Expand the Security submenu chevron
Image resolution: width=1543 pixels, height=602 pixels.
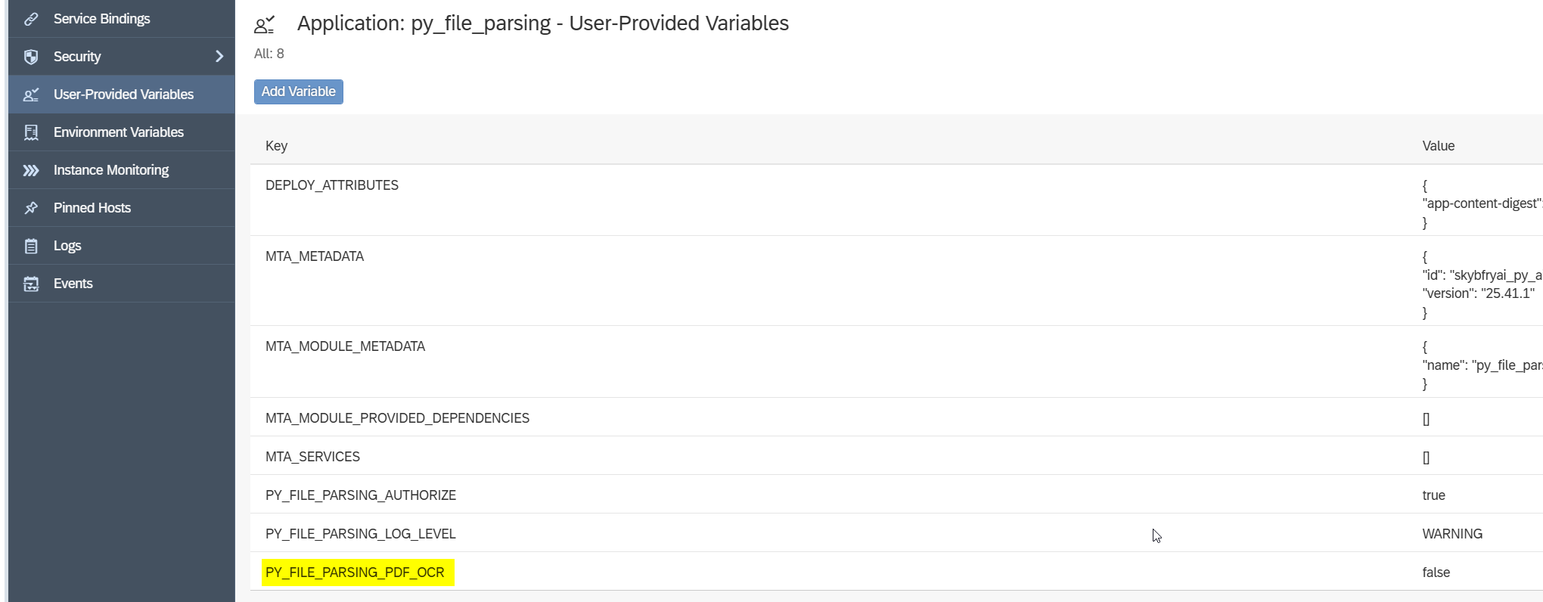219,57
